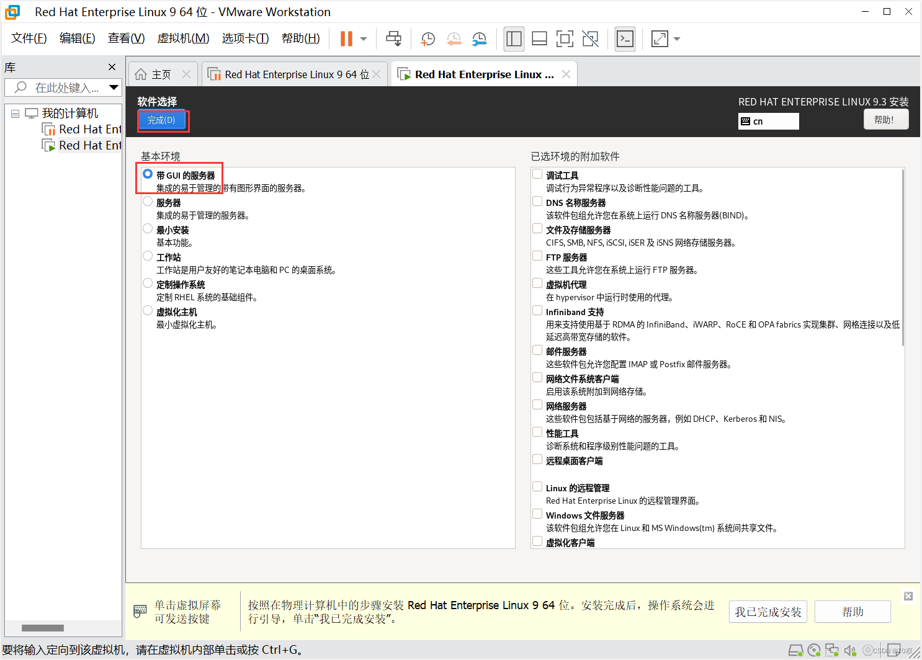922x660 pixels.
Task: Check the DNS 名称服务器 option
Action: coord(537,201)
